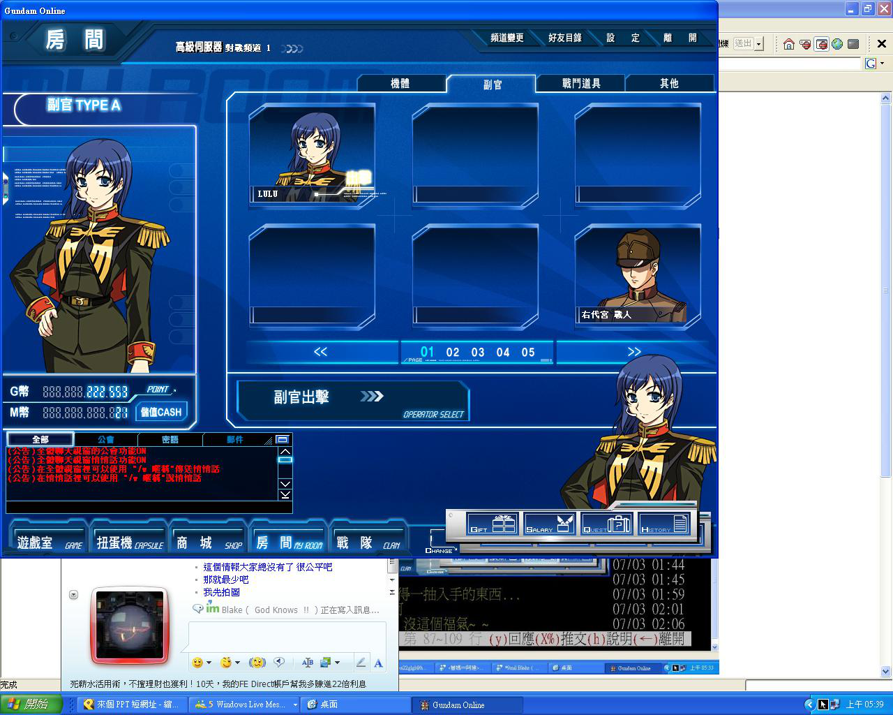Click the 儲值CASH button
The image size is (893, 715).
(161, 412)
